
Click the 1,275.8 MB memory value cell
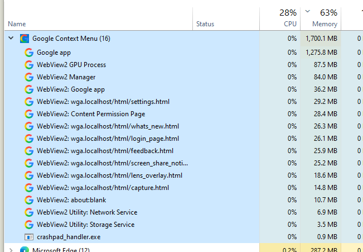pos(321,53)
